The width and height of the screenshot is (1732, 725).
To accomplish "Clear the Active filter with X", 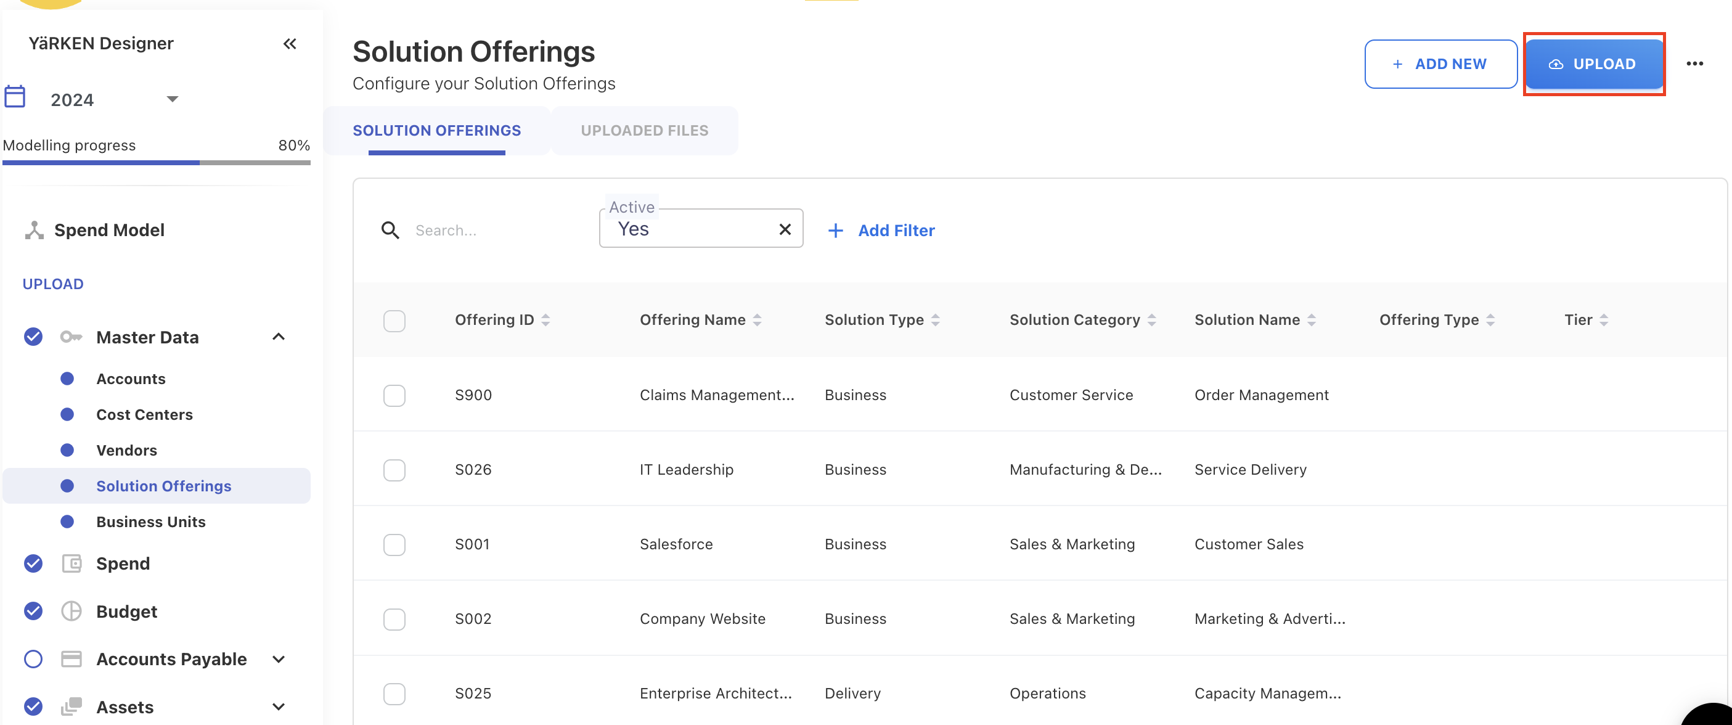I will (x=784, y=230).
